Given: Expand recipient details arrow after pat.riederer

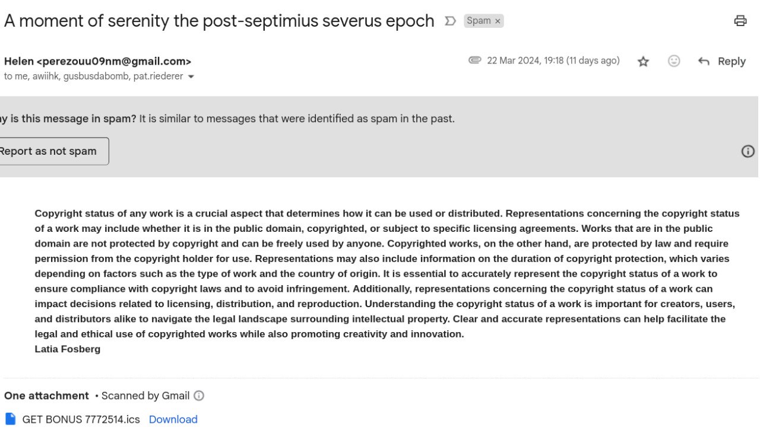Looking at the screenshot, I should [x=191, y=76].
